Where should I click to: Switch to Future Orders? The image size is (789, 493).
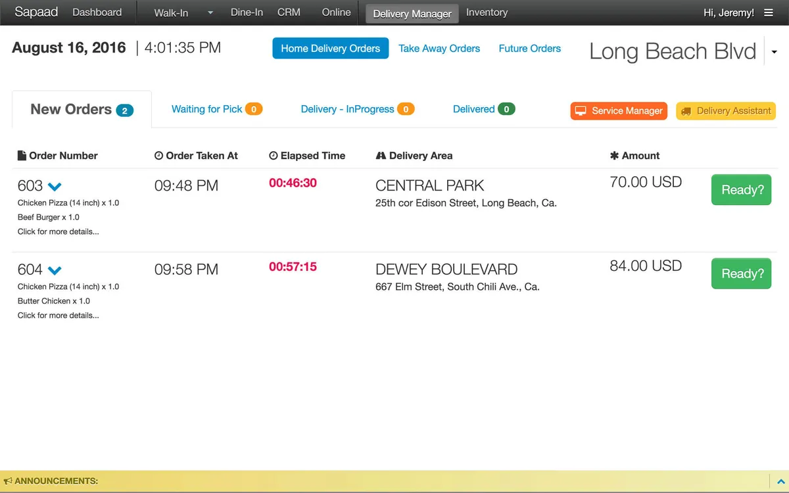click(530, 49)
